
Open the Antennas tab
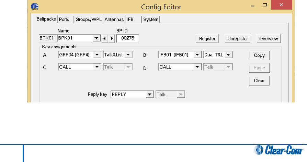point(114,19)
